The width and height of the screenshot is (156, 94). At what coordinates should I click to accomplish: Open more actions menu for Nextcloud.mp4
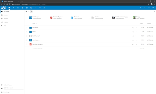136,36
